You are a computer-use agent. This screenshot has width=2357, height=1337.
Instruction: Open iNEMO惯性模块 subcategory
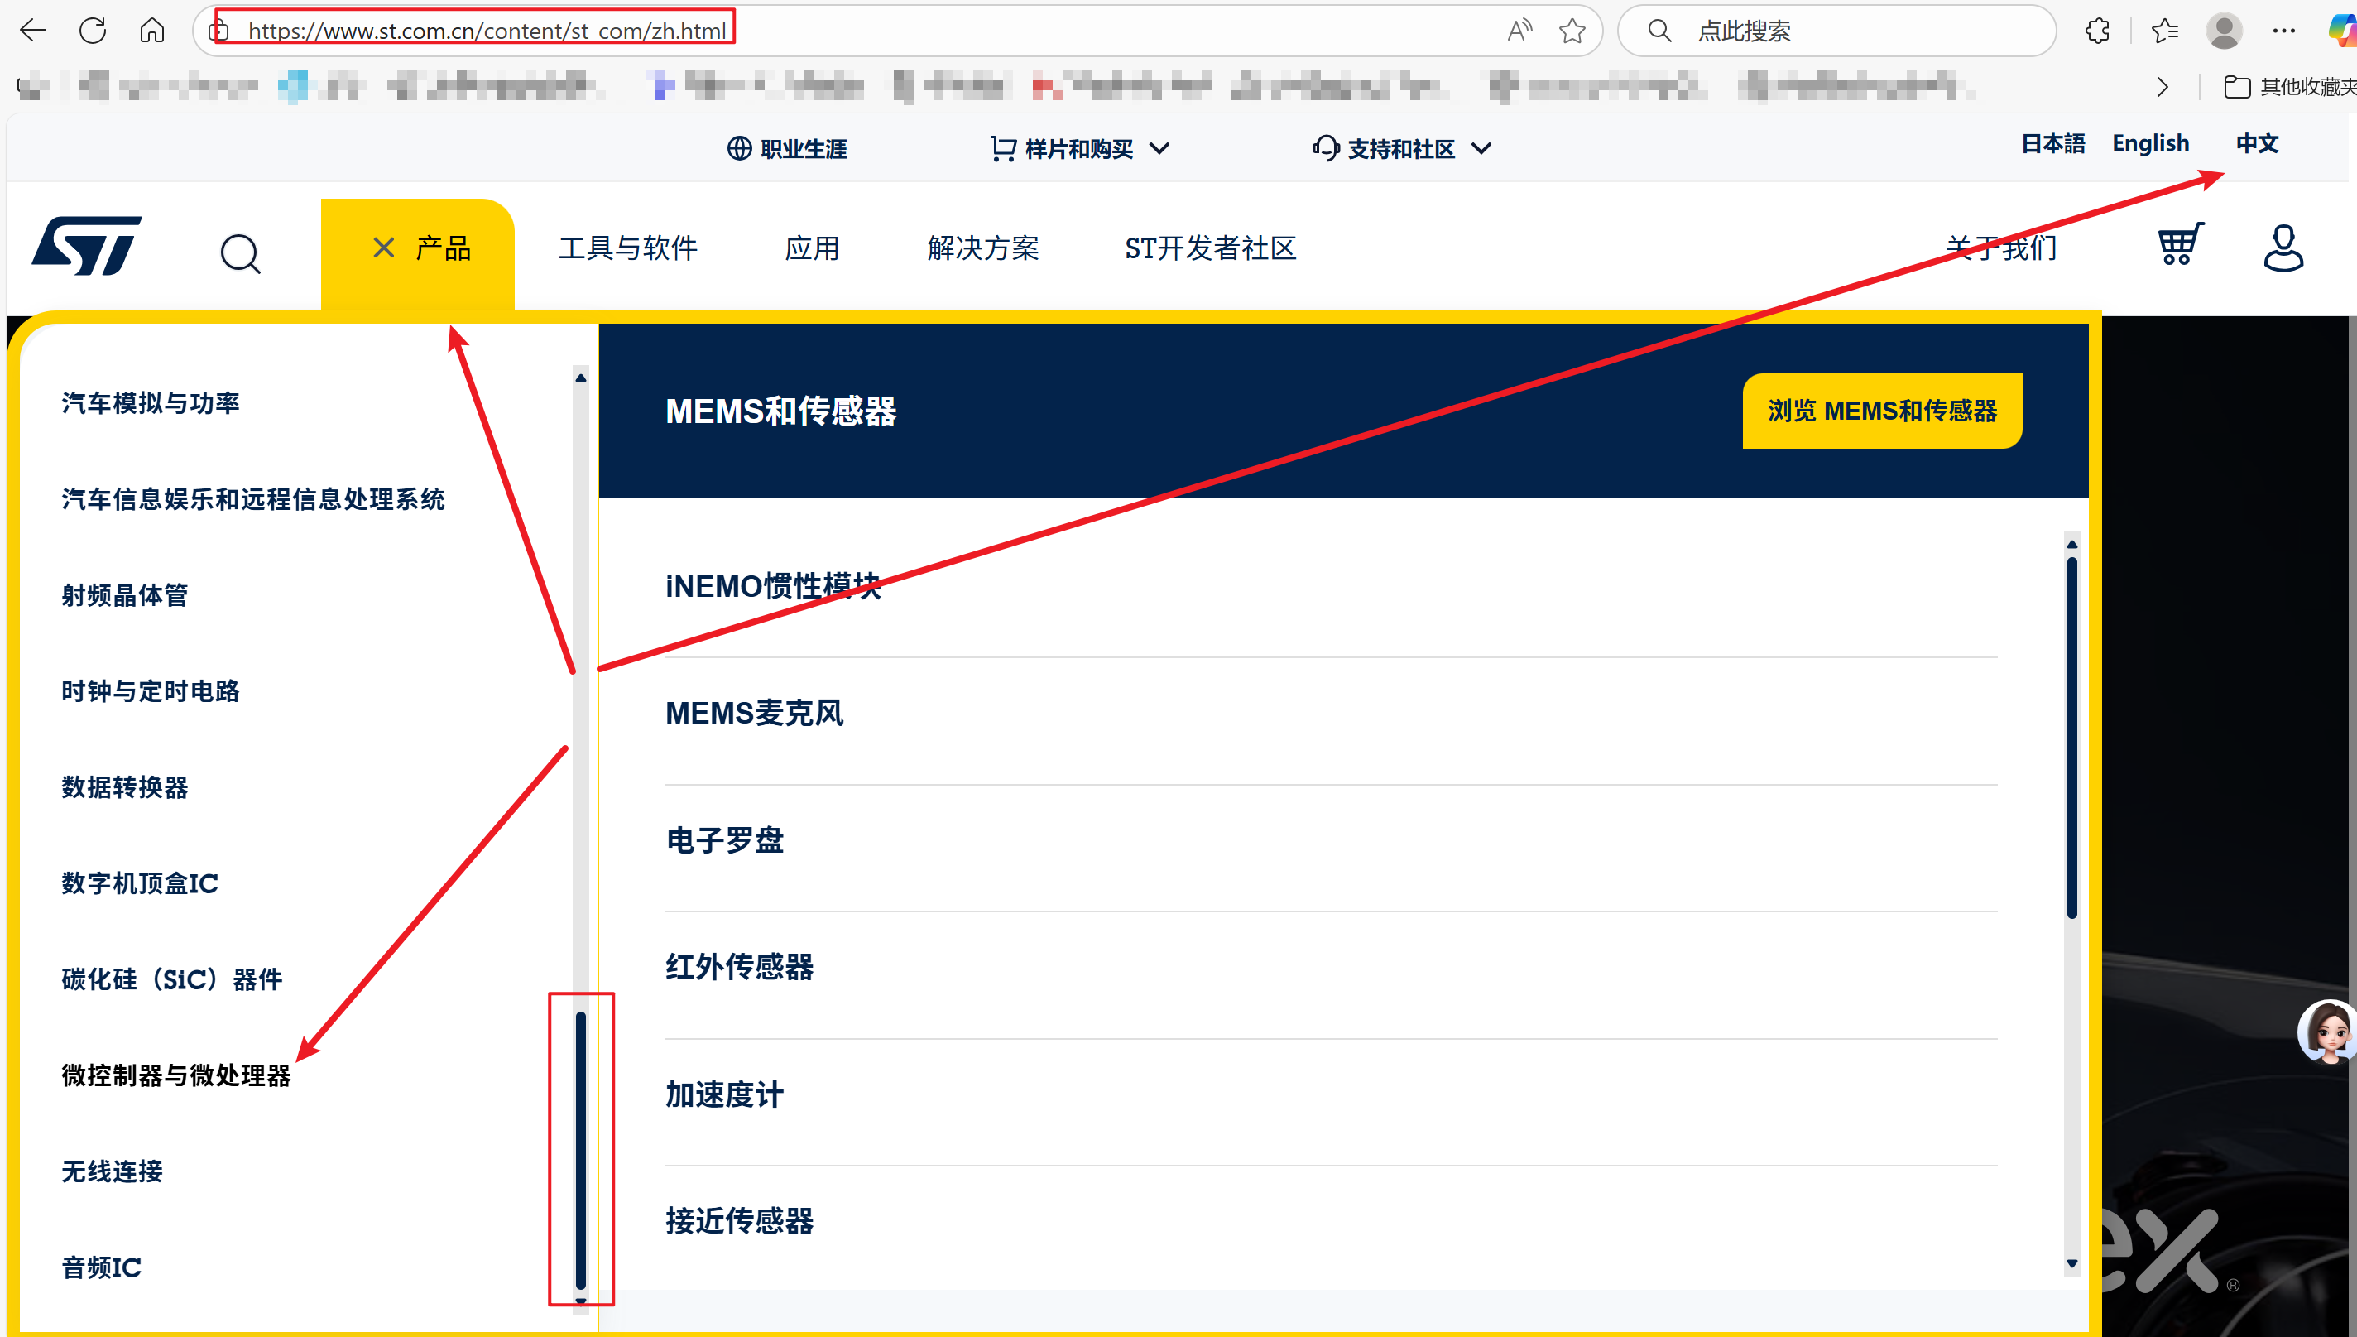click(x=773, y=586)
